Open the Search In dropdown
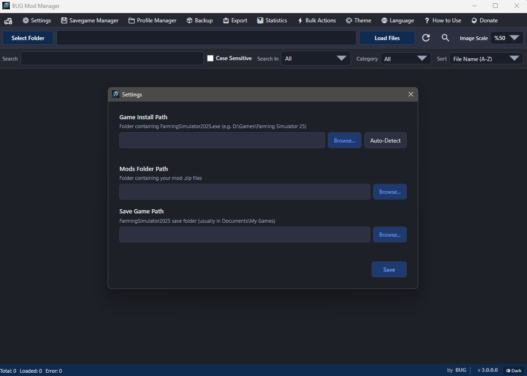527x376 pixels. (x=316, y=59)
